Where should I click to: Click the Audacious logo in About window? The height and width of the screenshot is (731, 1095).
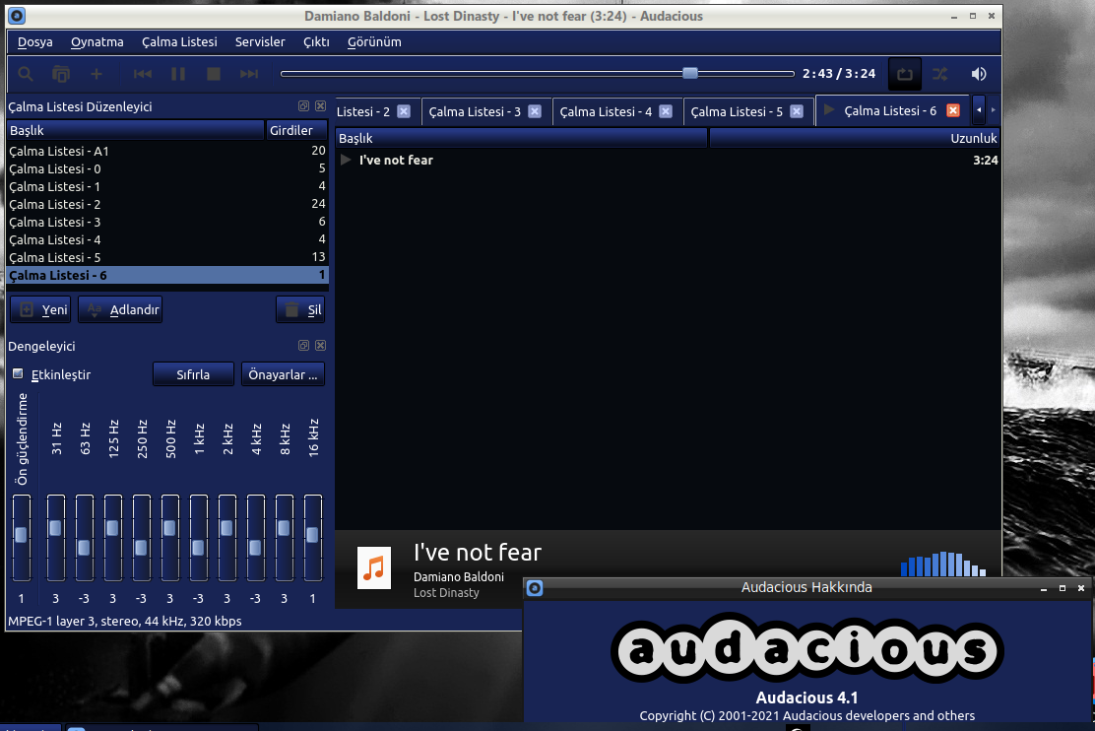(807, 648)
